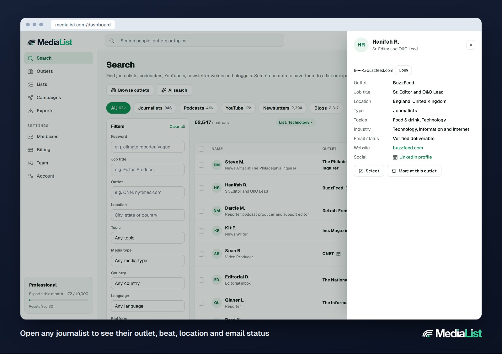The height and width of the screenshot is (354, 502).
Task: Click the HR avatar in detail panel
Action: [361, 45]
